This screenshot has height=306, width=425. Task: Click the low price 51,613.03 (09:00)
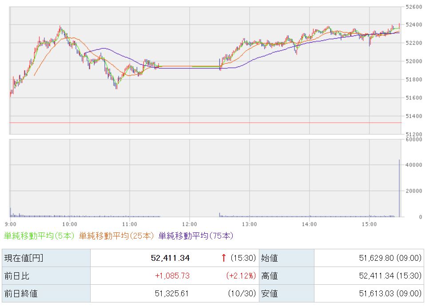pyautogui.click(x=389, y=294)
